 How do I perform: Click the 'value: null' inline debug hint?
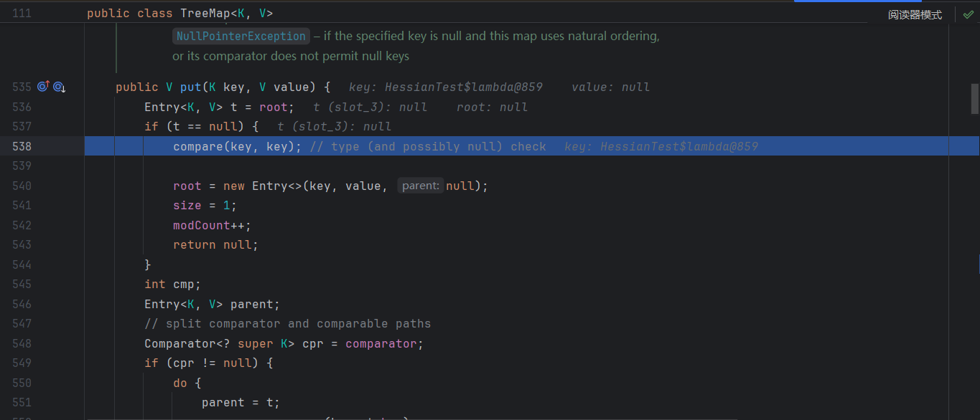(x=610, y=87)
